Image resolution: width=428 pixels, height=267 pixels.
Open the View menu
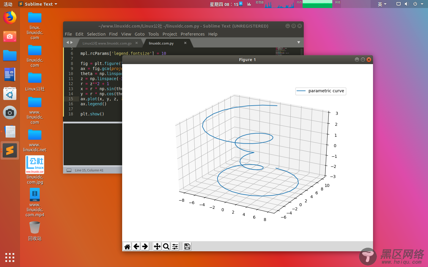point(126,34)
